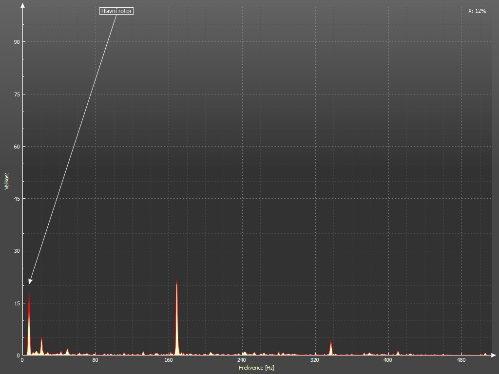Click the "Hlavní rotor" annotation label
The image size is (499, 374).
[116, 11]
